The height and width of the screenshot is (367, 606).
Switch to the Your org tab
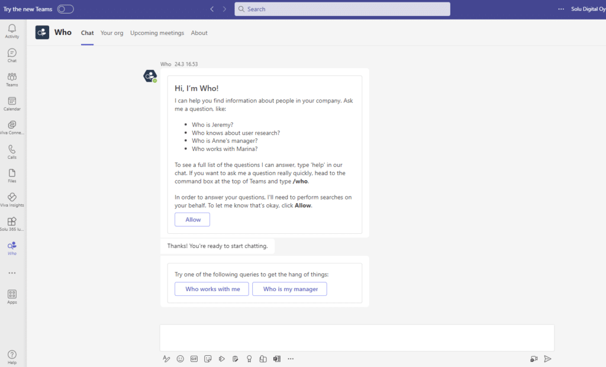click(x=112, y=33)
